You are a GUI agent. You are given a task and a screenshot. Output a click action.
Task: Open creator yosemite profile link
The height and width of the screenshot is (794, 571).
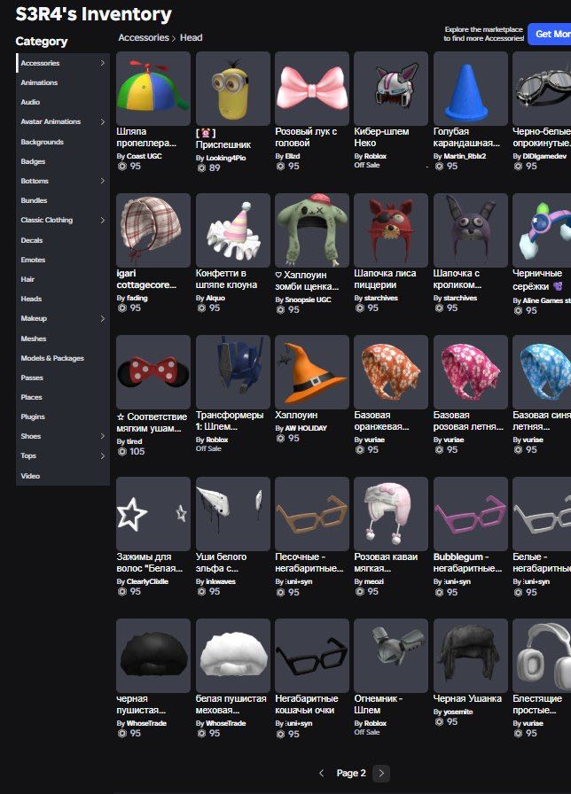(x=458, y=712)
